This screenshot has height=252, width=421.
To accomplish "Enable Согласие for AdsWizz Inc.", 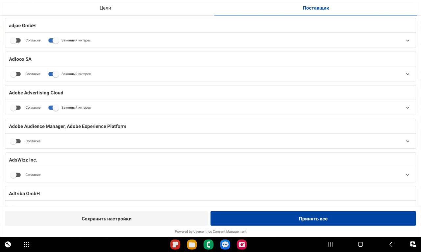I will click(x=15, y=175).
